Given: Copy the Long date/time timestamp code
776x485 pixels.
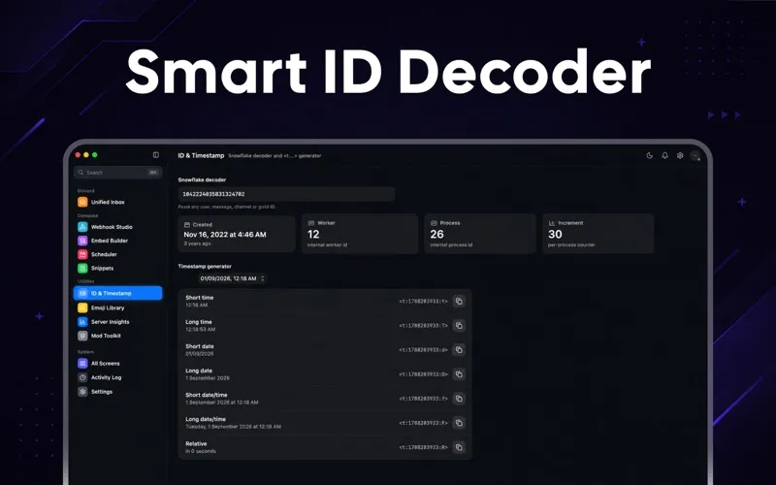Looking at the screenshot, I should point(459,423).
